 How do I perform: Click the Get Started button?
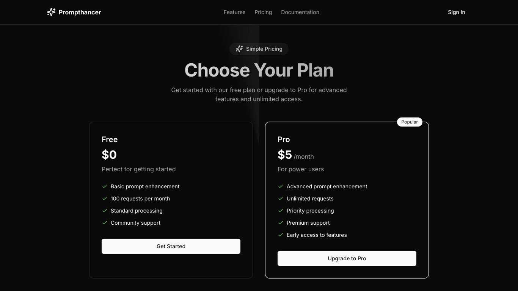pyautogui.click(x=171, y=246)
